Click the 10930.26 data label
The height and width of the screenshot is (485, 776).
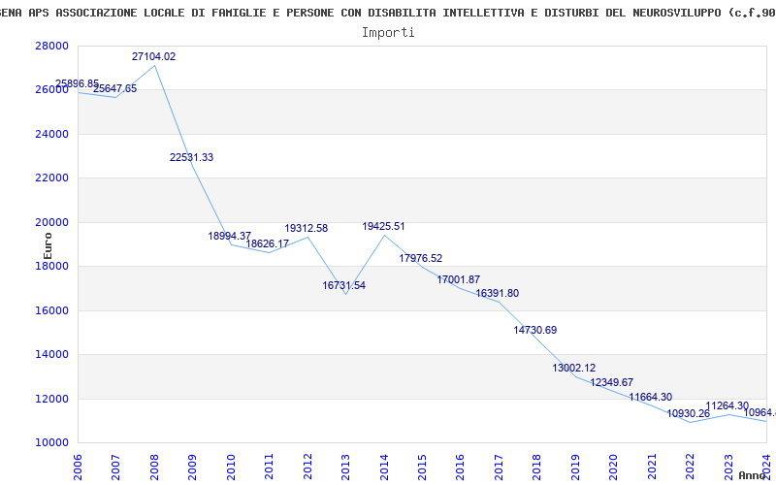pyautogui.click(x=689, y=413)
